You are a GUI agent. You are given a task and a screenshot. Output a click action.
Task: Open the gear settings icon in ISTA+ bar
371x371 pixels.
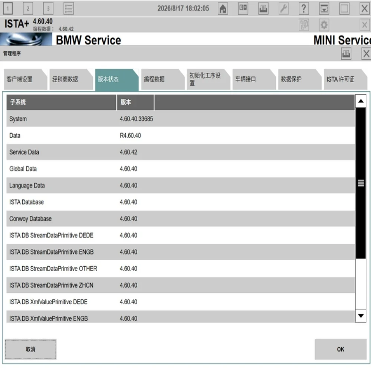click(x=324, y=25)
